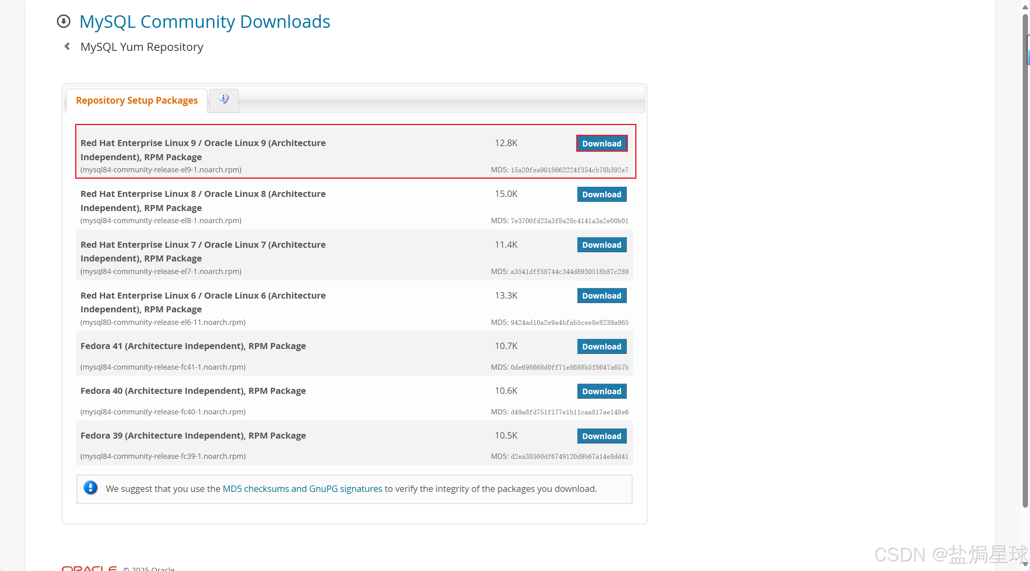The image size is (1030, 571).
Task: Click the 10.5K file size value
Action: coord(506,436)
